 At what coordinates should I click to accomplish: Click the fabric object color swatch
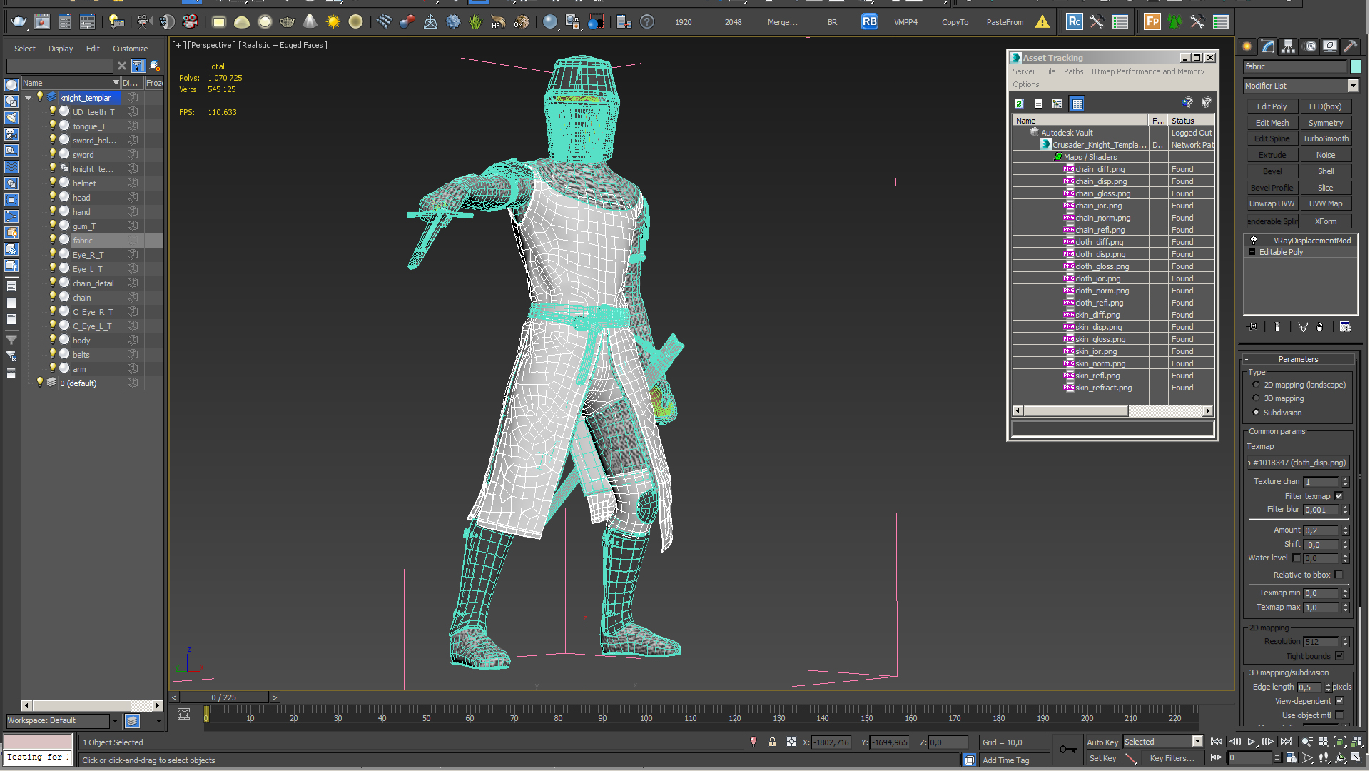click(x=1356, y=66)
